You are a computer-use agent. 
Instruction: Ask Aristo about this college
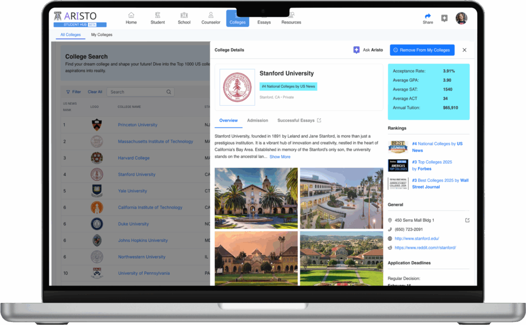[368, 50]
